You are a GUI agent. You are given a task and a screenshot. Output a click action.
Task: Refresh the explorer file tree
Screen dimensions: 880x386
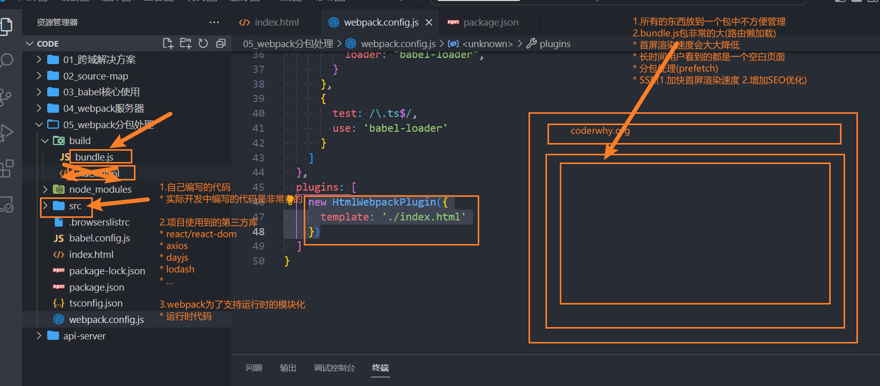(x=203, y=44)
